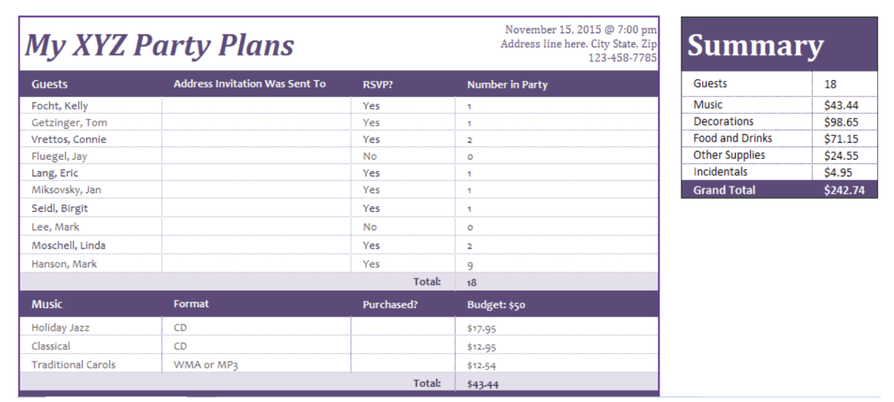
Task: Click the phone number 123-458-7785
Action: (622, 58)
